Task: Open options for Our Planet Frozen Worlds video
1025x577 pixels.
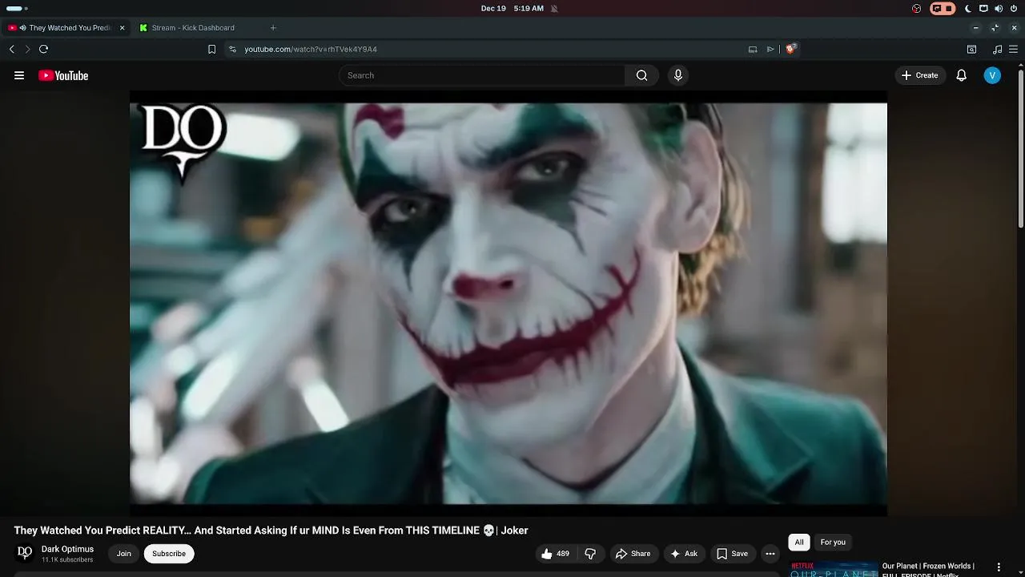Action: pos(999,567)
